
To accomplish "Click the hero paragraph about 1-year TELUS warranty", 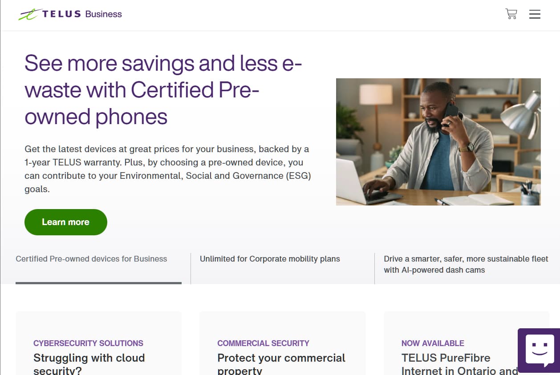I will (167, 169).
